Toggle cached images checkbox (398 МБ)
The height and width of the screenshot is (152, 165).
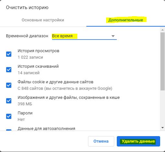[x=9, y=101]
